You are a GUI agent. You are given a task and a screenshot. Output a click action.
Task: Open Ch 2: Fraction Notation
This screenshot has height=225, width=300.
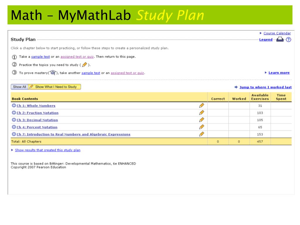[37, 113]
